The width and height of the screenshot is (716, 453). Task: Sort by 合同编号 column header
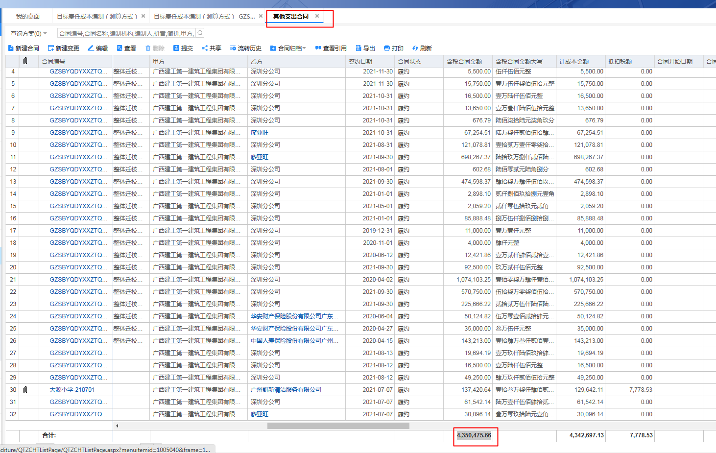tap(76, 61)
